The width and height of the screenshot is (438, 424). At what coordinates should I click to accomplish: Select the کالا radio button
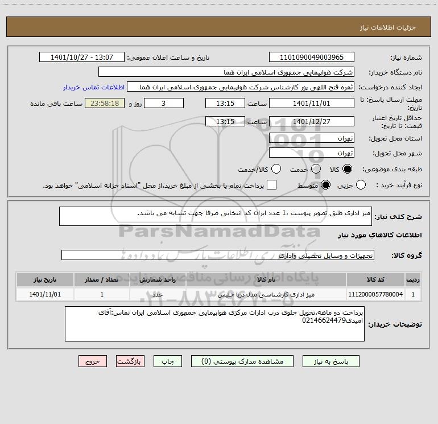(x=347, y=169)
